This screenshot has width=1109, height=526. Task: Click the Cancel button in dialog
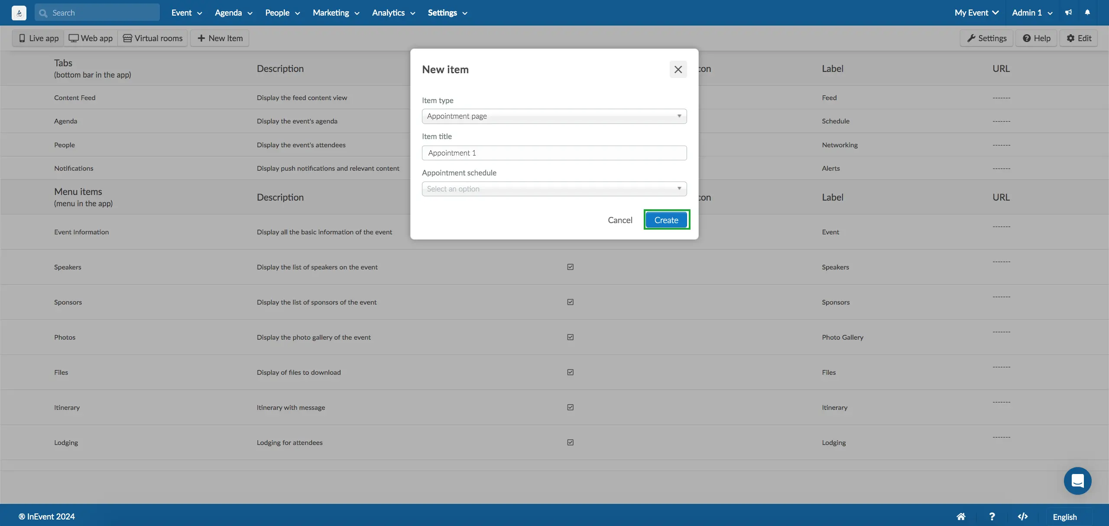tap(620, 220)
